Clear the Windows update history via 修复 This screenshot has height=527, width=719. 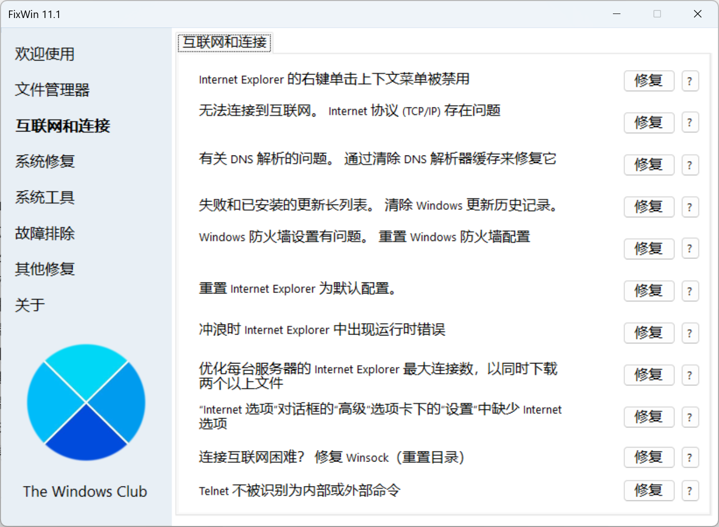(648, 206)
